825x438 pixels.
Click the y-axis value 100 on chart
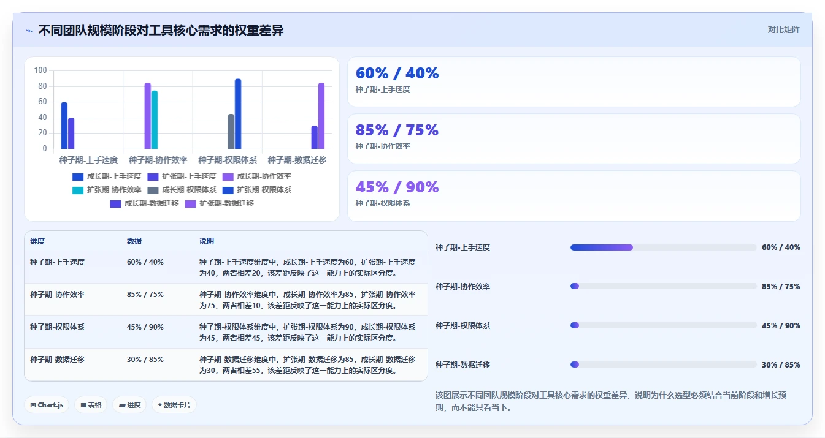click(x=40, y=70)
